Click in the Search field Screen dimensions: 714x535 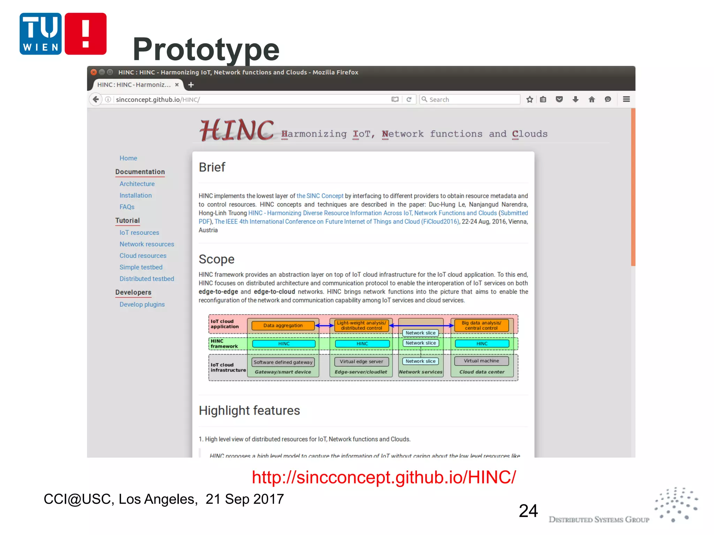[x=471, y=100]
